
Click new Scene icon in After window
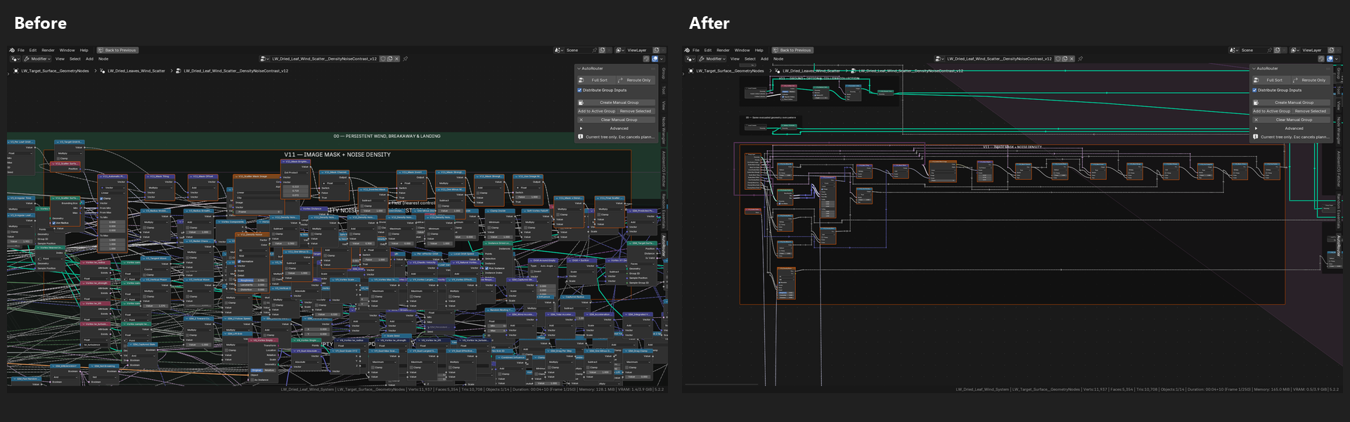click(x=1277, y=50)
